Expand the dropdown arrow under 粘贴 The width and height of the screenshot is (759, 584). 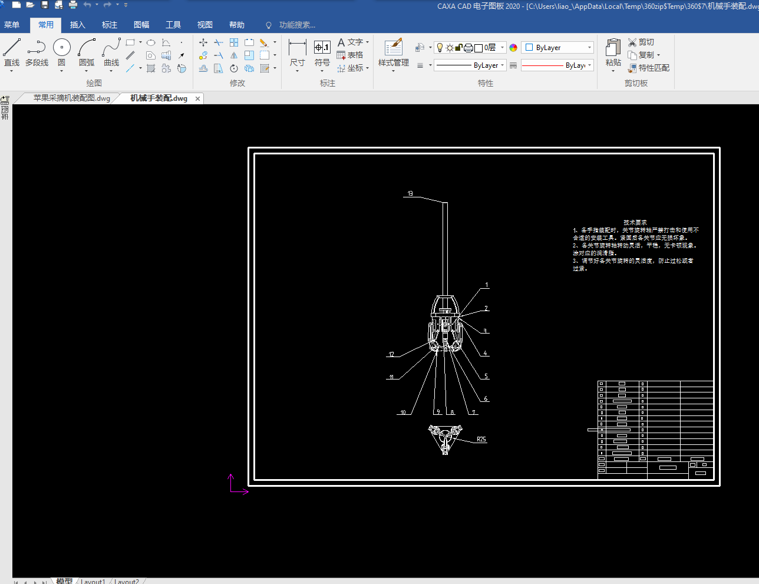[613, 71]
